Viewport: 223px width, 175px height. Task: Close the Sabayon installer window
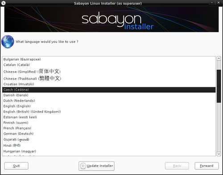pyautogui.click(x=219, y=3)
